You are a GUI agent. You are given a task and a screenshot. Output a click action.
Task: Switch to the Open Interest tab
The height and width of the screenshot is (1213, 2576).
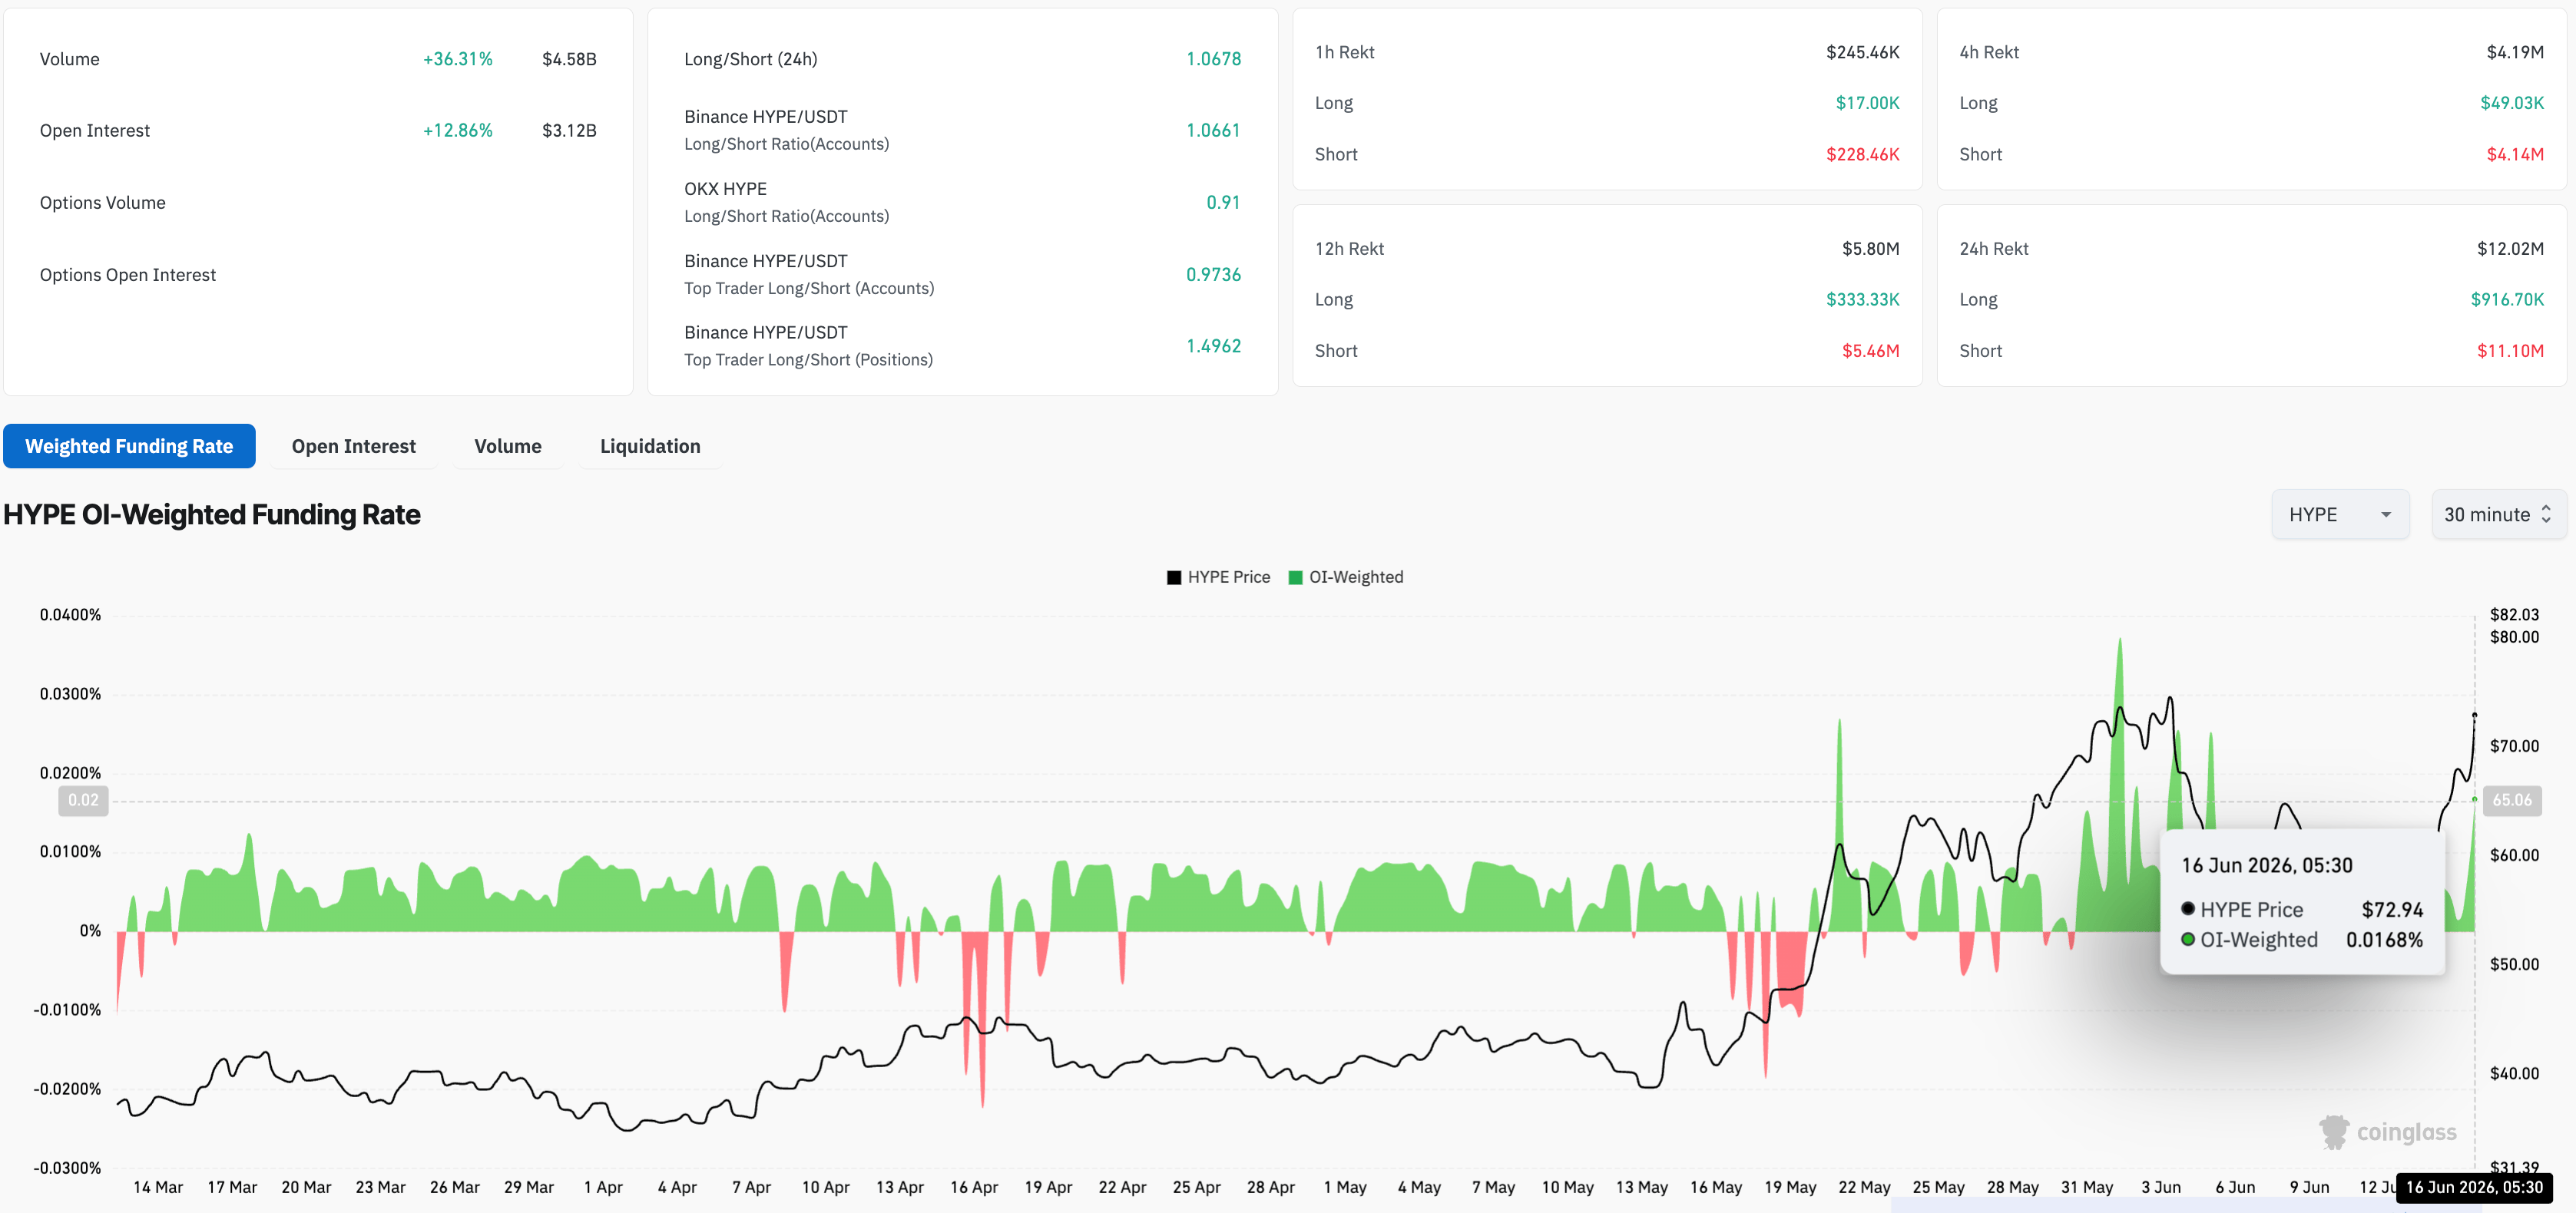pyautogui.click(x=354, y=445)
